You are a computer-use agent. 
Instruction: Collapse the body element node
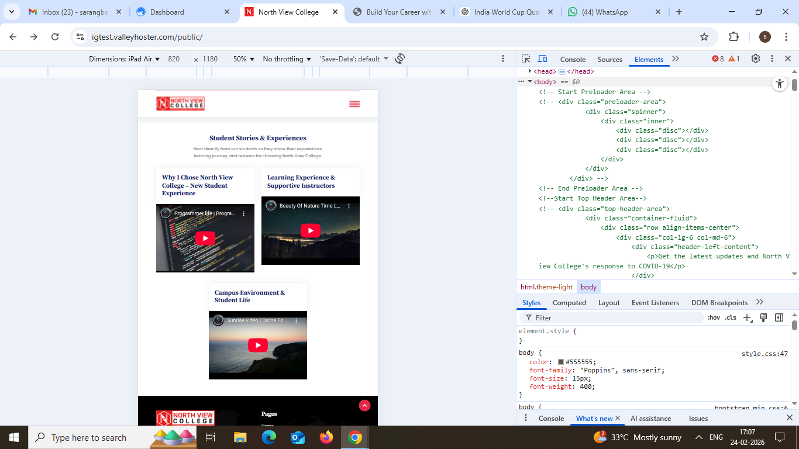[530, 82]
